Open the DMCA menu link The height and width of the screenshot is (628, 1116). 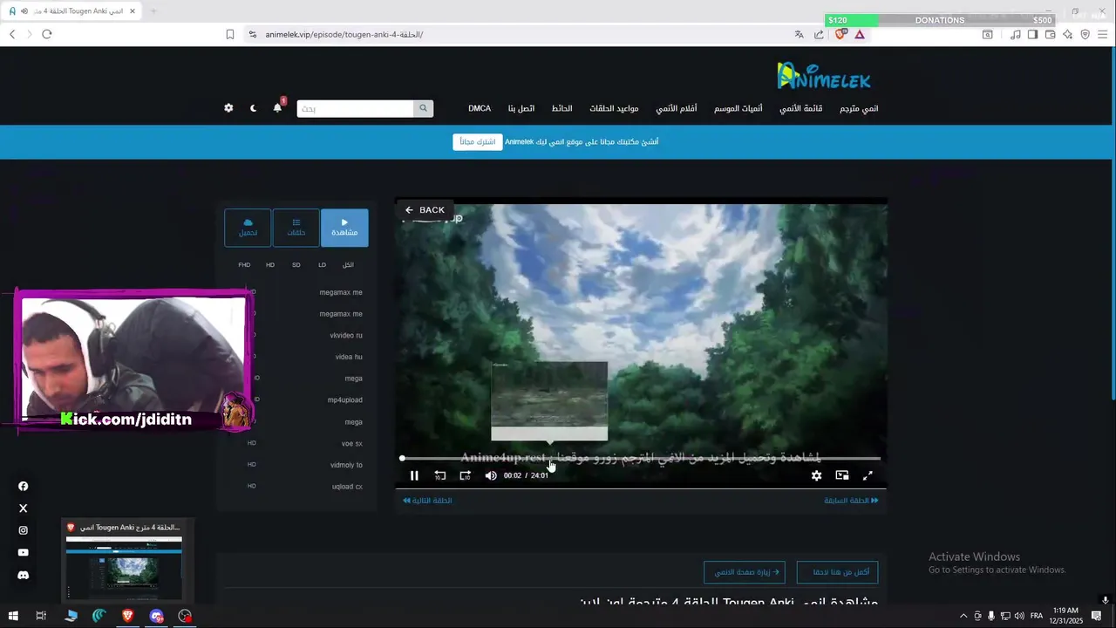[480, 108]
